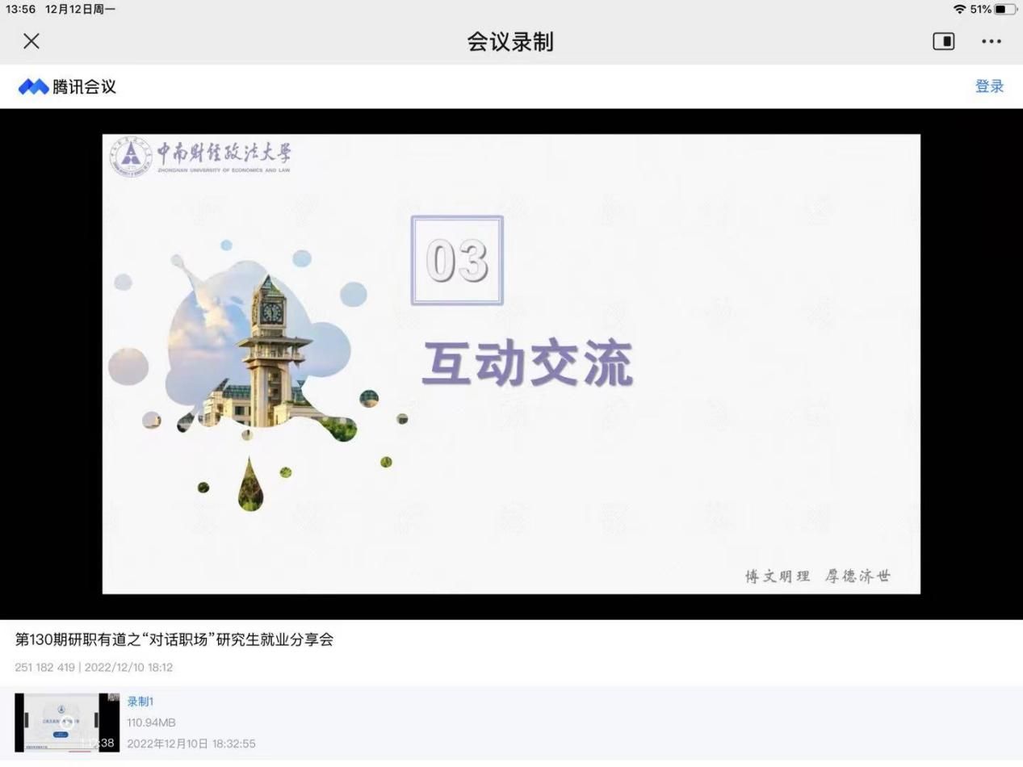Tap the 腾讯会议 brand name text
Viewport: 1023px width, 767px height.
click(85, 86)
